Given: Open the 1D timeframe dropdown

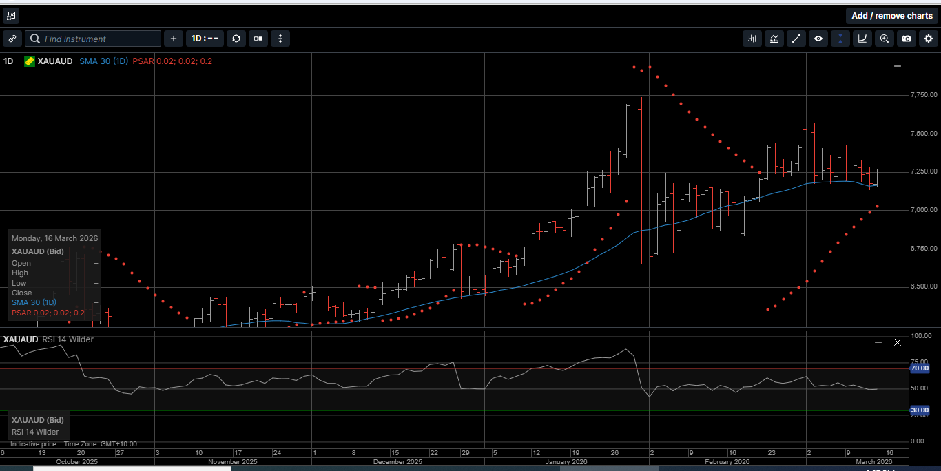Looking at the screenshot, I should tap(205, 39).
